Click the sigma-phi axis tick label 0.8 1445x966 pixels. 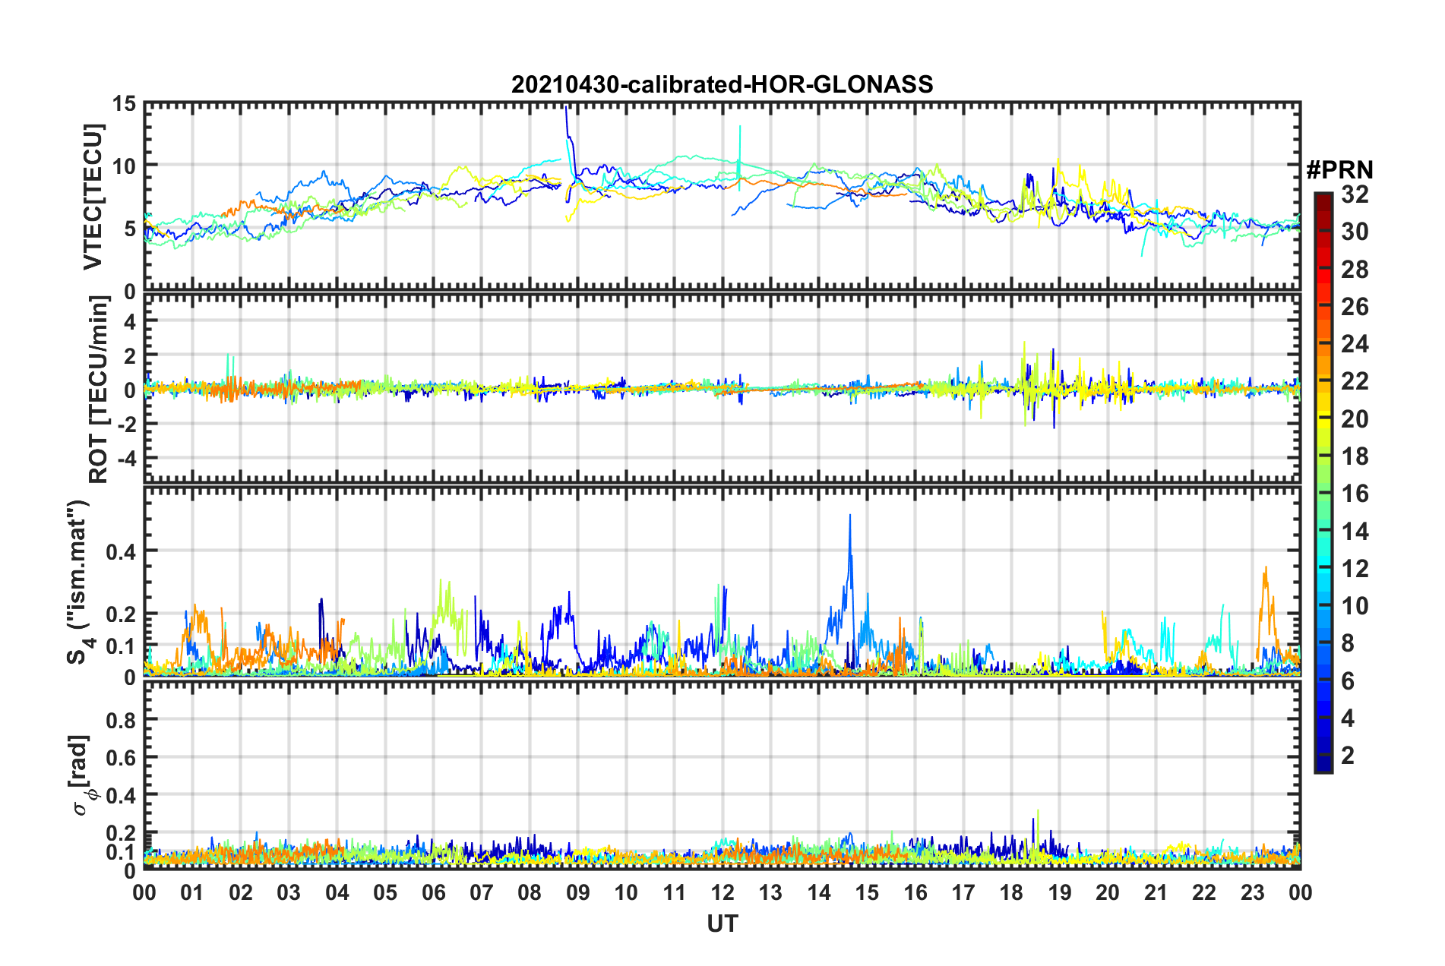point(122,720)
